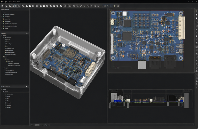Pin the Database panel

26,33
